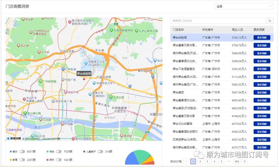Click the previous-page chevron arrow

pos(186,161)
